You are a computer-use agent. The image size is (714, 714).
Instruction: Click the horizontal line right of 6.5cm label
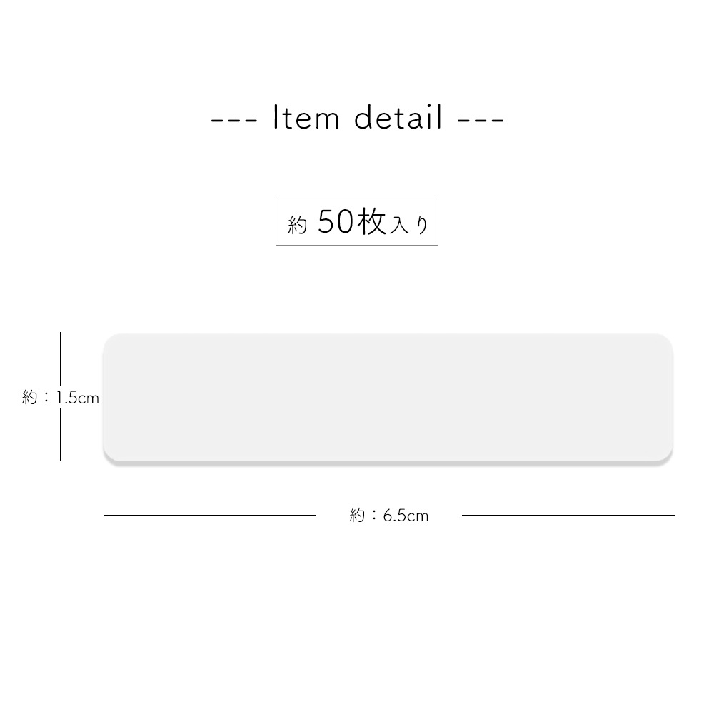568,515
